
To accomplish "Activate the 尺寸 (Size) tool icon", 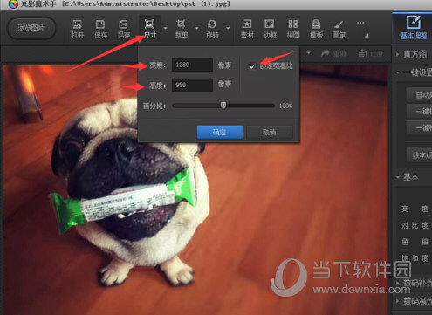I will coord(149,29).
